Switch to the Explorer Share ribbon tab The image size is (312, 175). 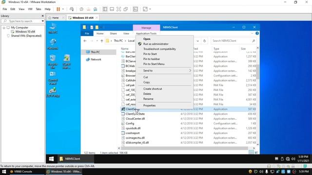113,34
